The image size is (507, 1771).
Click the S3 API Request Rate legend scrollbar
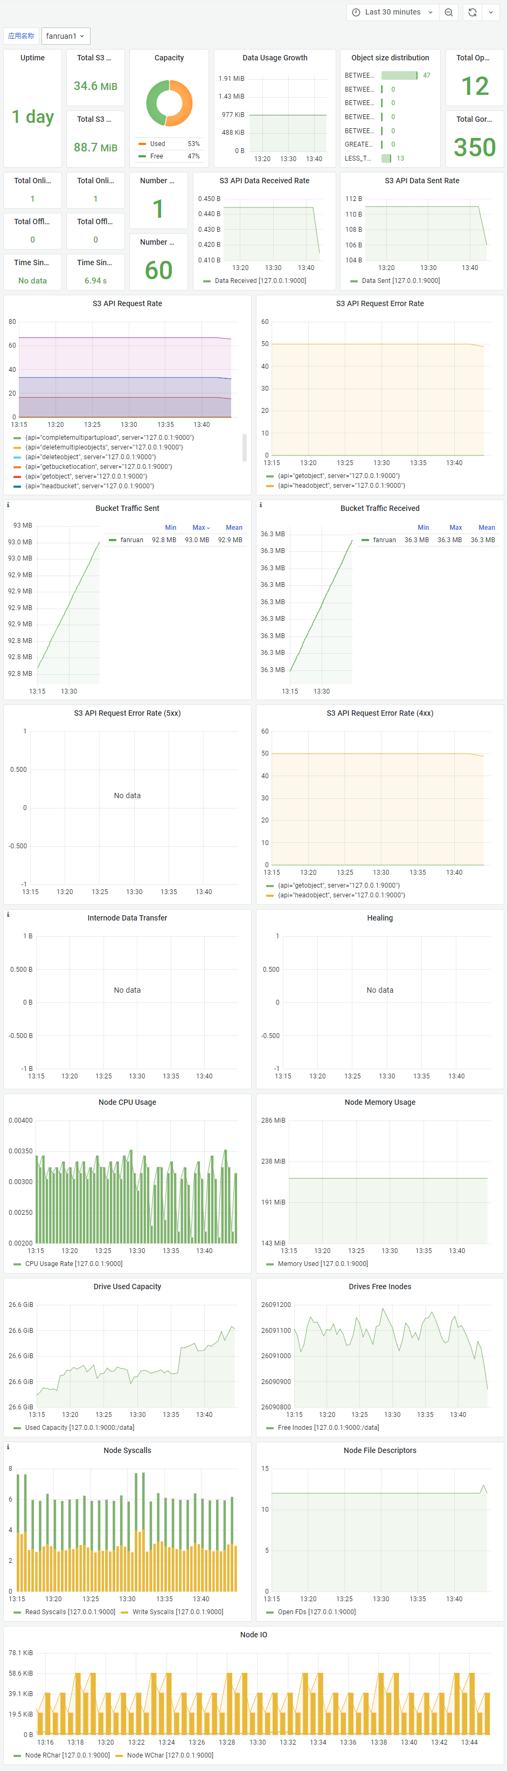point(245,447)
